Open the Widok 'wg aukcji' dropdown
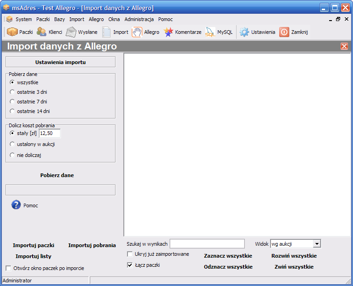Screen dimensions: 353x286 pyautogui.click(x=317, y=244)
